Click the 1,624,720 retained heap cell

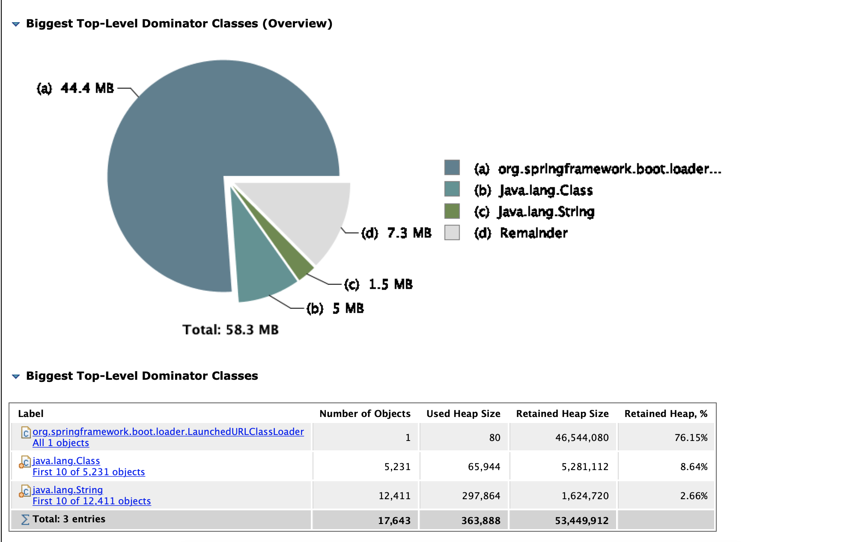563,495
